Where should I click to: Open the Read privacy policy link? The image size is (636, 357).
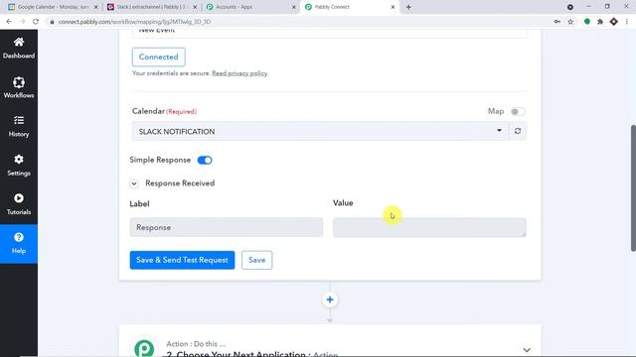pos(239,73)
